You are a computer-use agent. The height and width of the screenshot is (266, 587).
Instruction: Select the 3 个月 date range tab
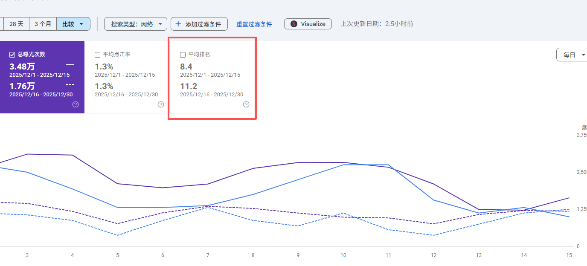43,24
